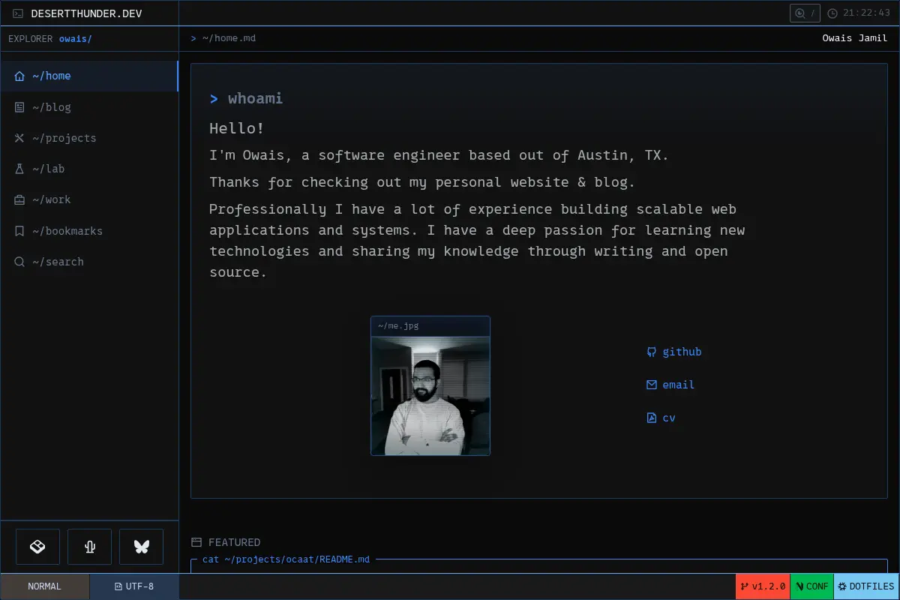Open ~/bookmarks from the explorer
The width and height of the screenshot is (900, 600).
tap(89, 231)
